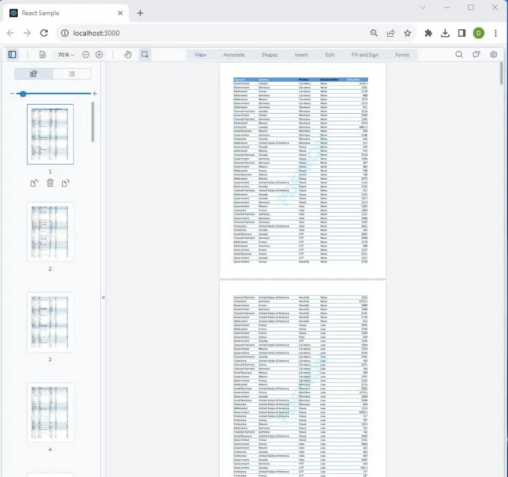
Task: Select page 2 thumbnail
Action: [x=50, y=232]
